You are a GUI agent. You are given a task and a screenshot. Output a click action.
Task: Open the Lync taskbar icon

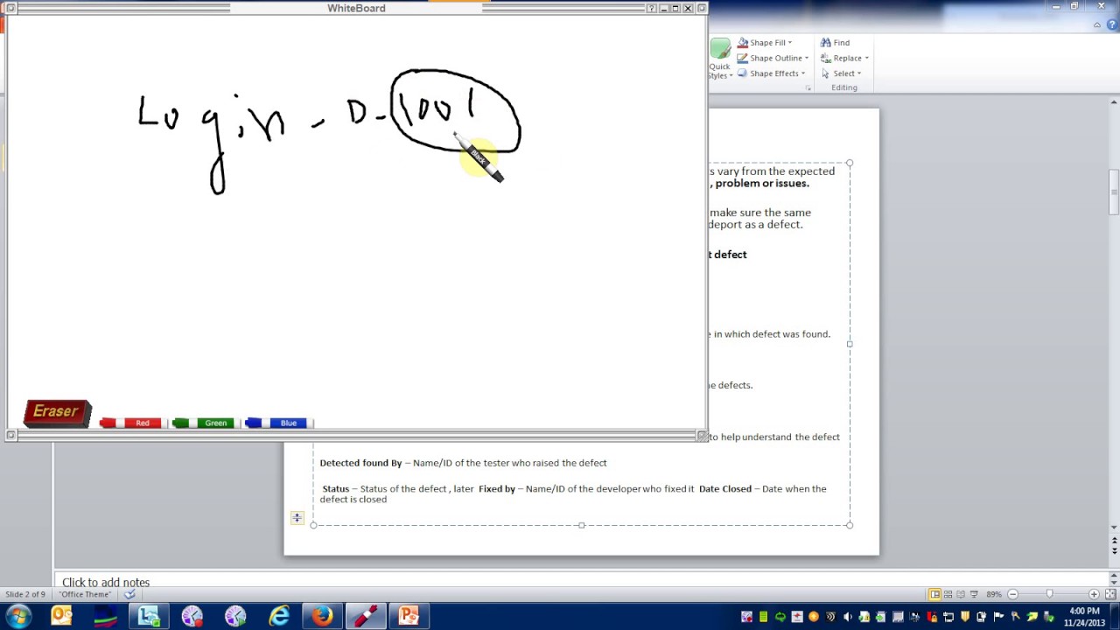[x=149, y=617]
